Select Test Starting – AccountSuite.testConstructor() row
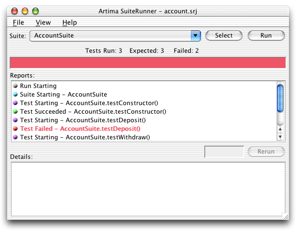Screen dimensions: 298x235 (144, 103)
